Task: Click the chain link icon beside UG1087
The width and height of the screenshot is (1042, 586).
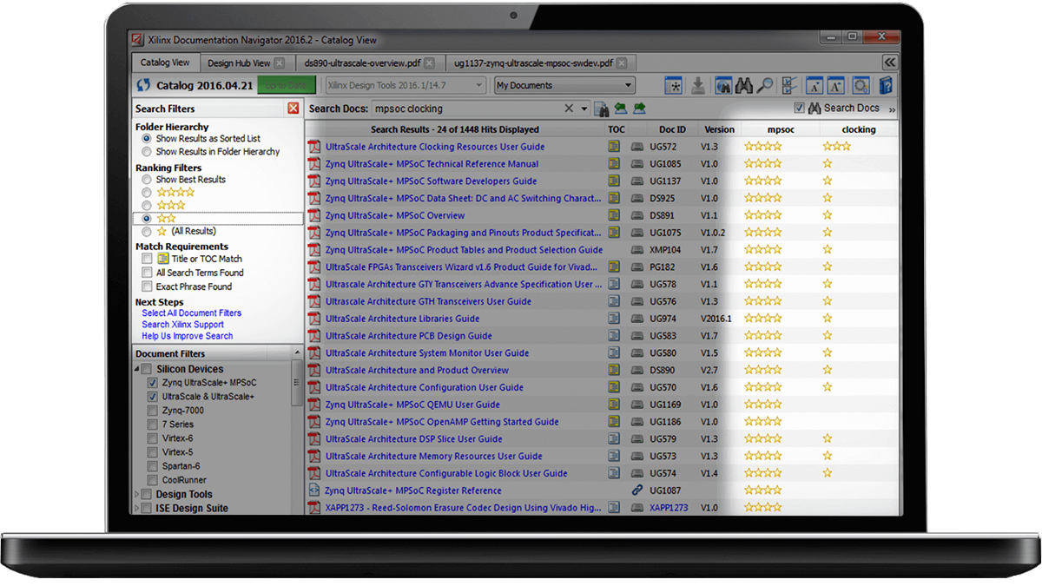Action: [637, 491]
